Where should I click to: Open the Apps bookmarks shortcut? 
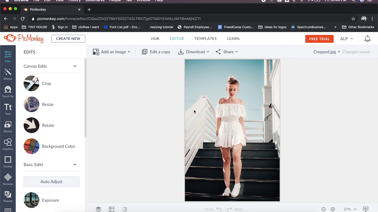11,27
